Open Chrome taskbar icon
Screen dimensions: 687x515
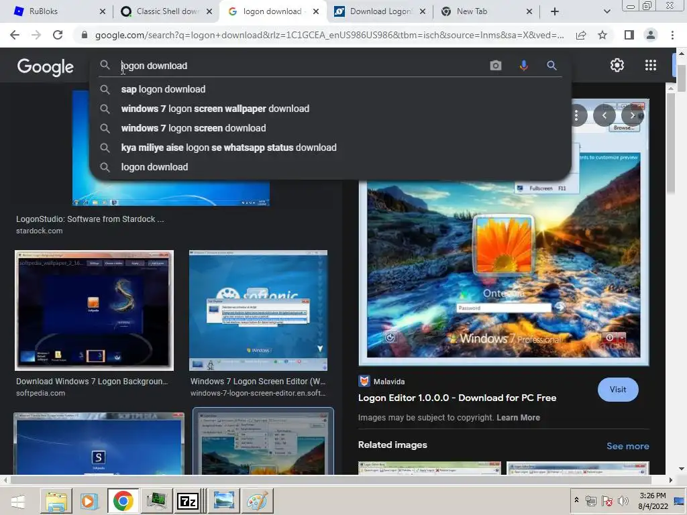point(123,501)
